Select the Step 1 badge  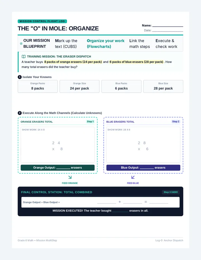[90, 122]
